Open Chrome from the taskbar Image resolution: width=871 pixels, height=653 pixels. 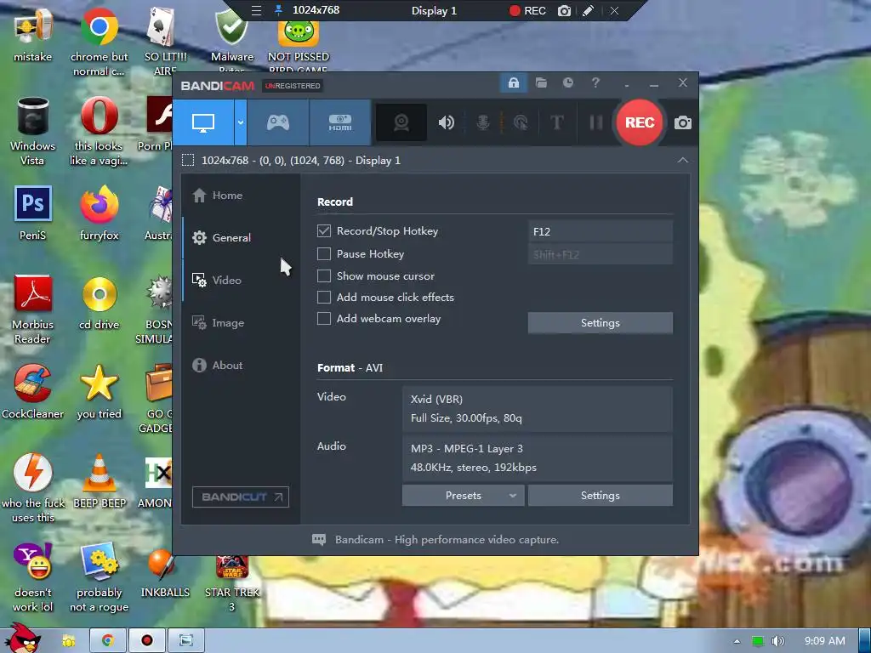pos(107,641)
